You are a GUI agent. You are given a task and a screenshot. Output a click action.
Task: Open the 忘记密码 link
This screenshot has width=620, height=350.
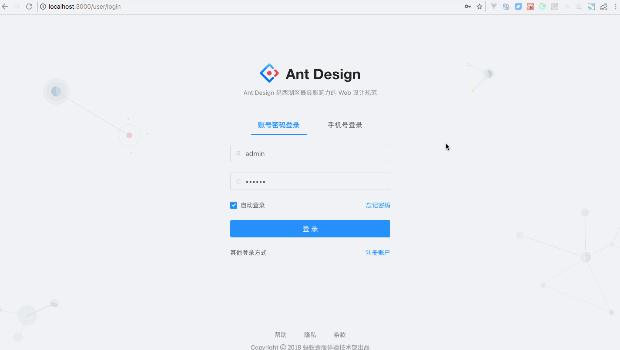(x=378, y=205)
